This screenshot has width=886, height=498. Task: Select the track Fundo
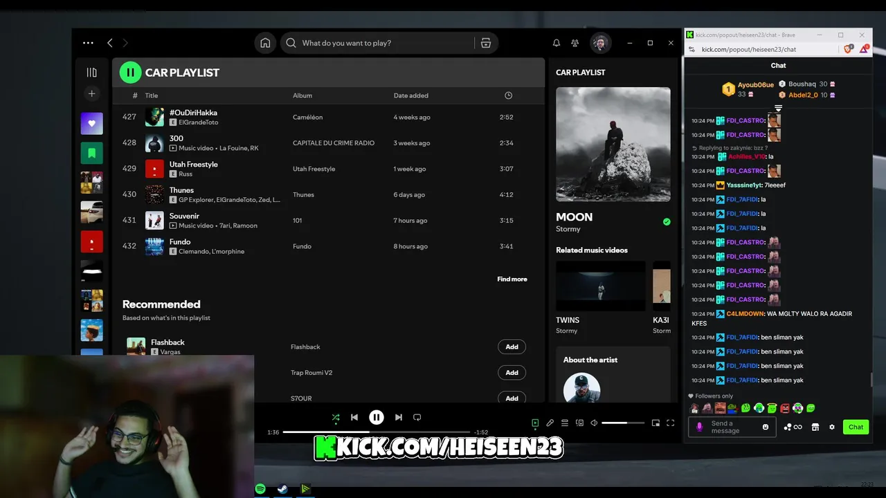coord(180,241)
